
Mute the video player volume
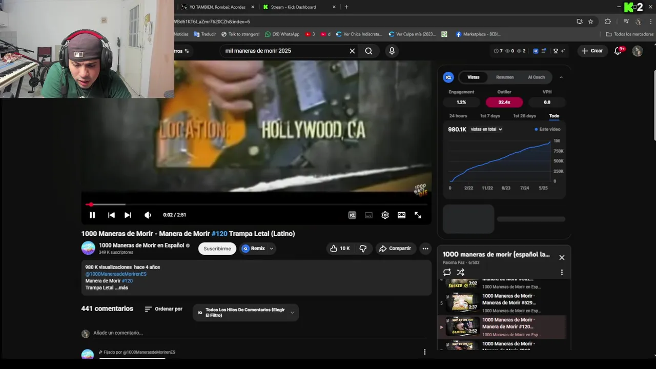[148, 215]
